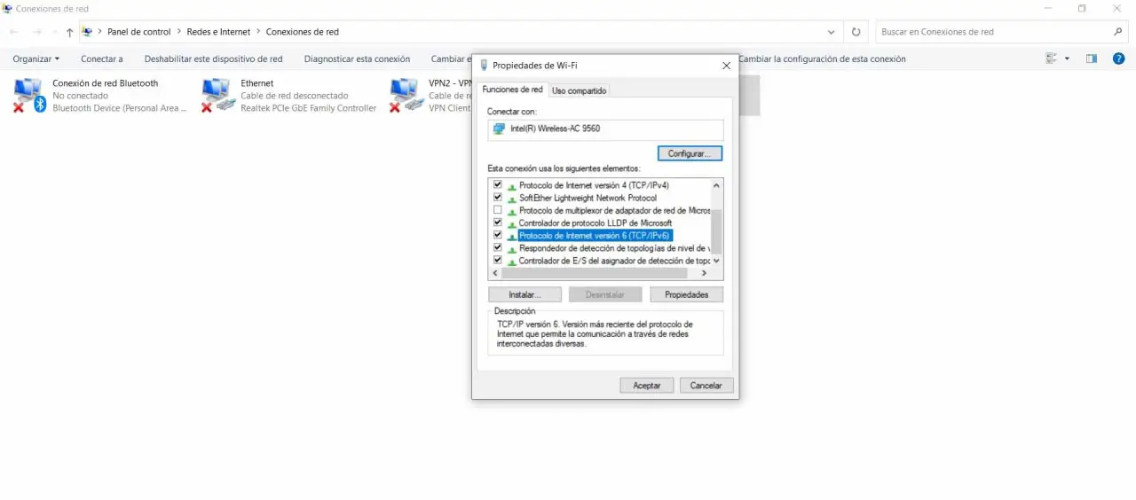
Task: Click the Buscar en Conexiones de red field
Action: tap(992, 32)
